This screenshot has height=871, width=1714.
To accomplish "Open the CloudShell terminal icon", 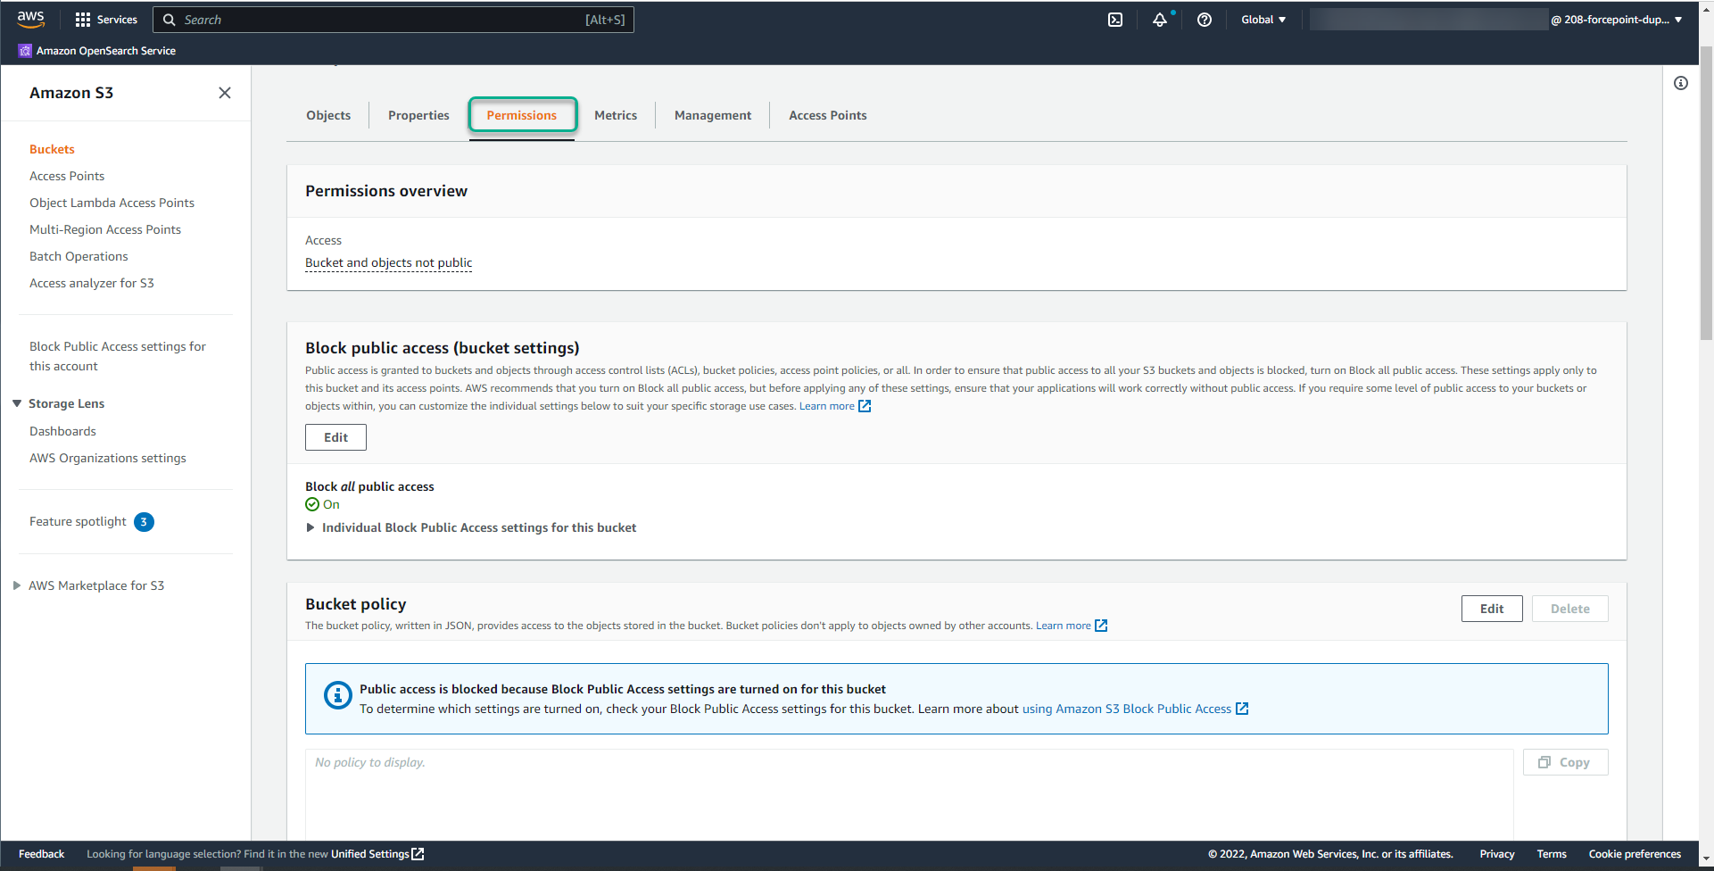I will (x=1114, y=19).
